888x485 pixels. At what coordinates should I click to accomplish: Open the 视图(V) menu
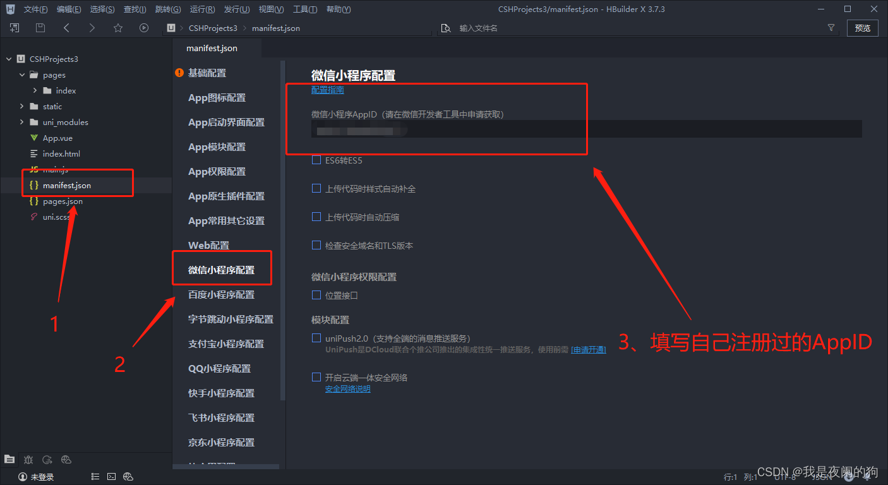point(271,9)
